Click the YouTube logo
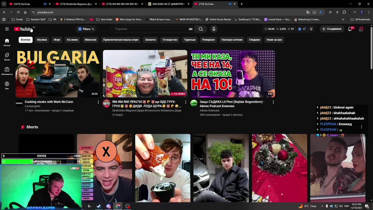Viewport: 373px width, 210px height. tap(23, 29)
